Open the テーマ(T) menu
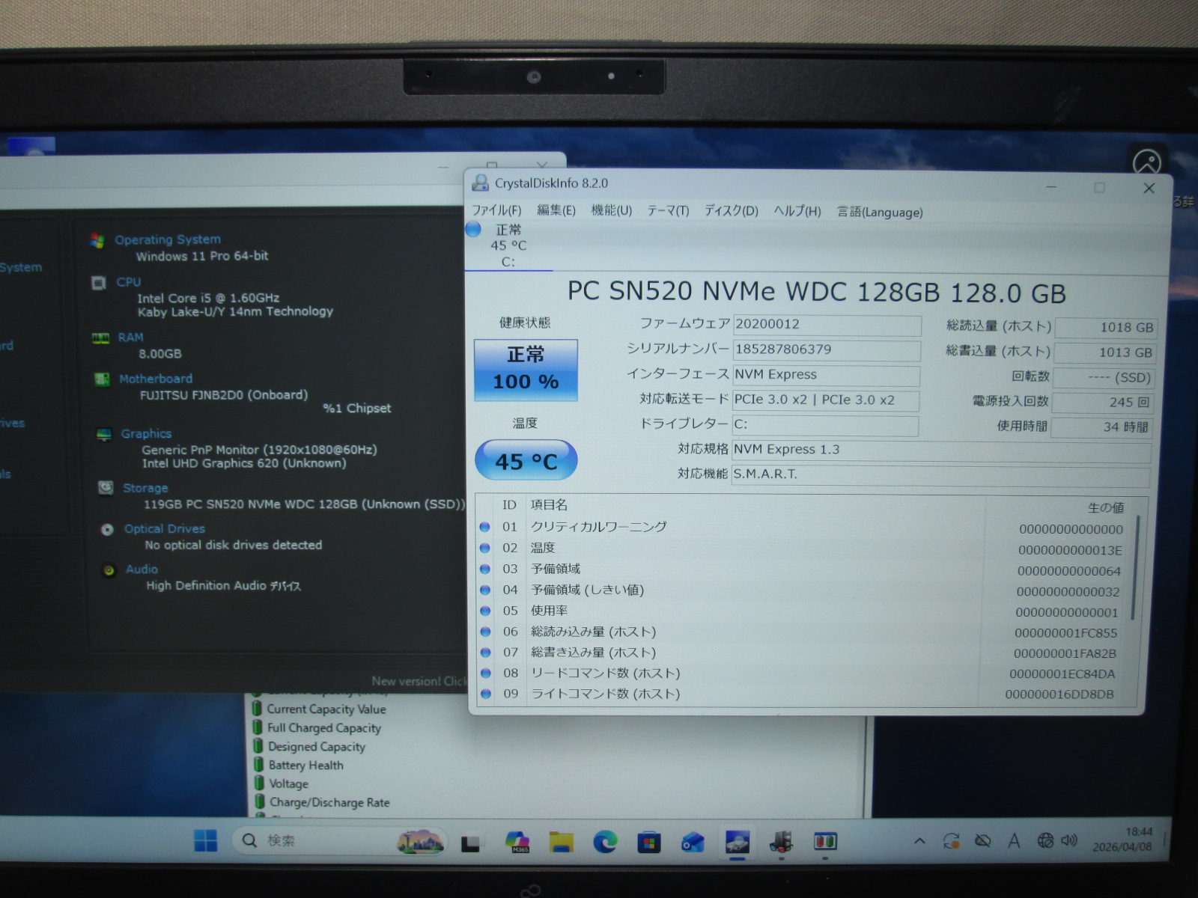Image resolution: width=1198 pixels, height=898 pixels. point(668,211)
